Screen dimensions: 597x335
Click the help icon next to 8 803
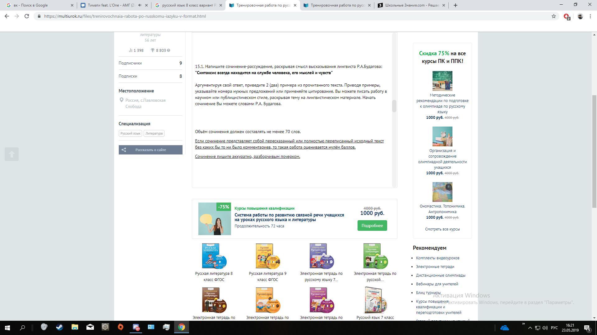tap(169, 50)
